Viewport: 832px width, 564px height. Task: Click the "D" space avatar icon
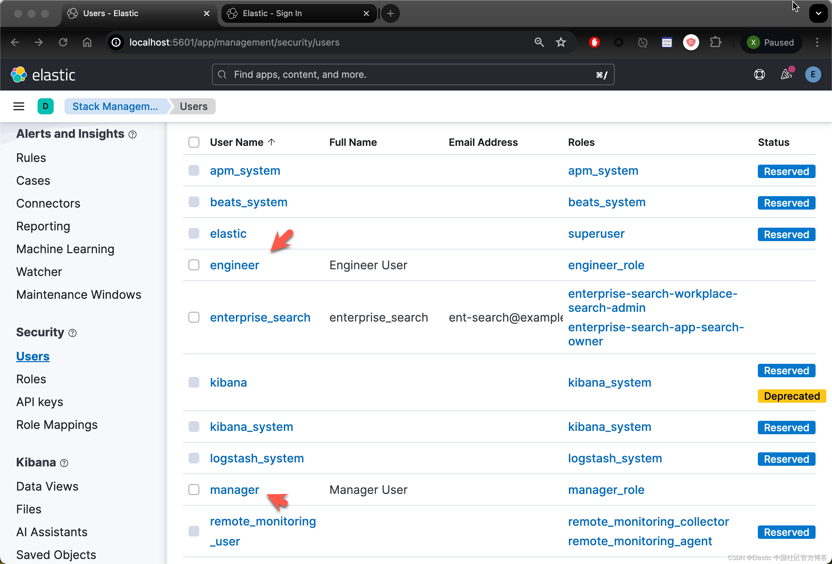pos(46,106)
